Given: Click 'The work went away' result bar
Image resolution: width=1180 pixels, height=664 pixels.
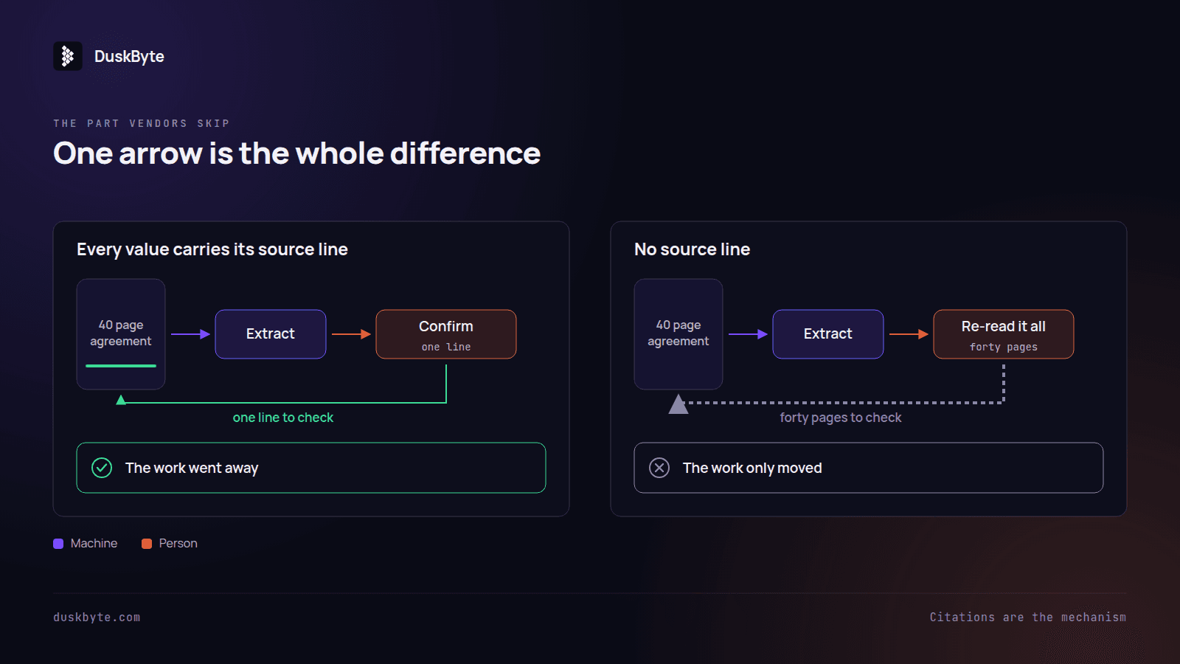Looking at the screenshot, I should tap(311, 468).
